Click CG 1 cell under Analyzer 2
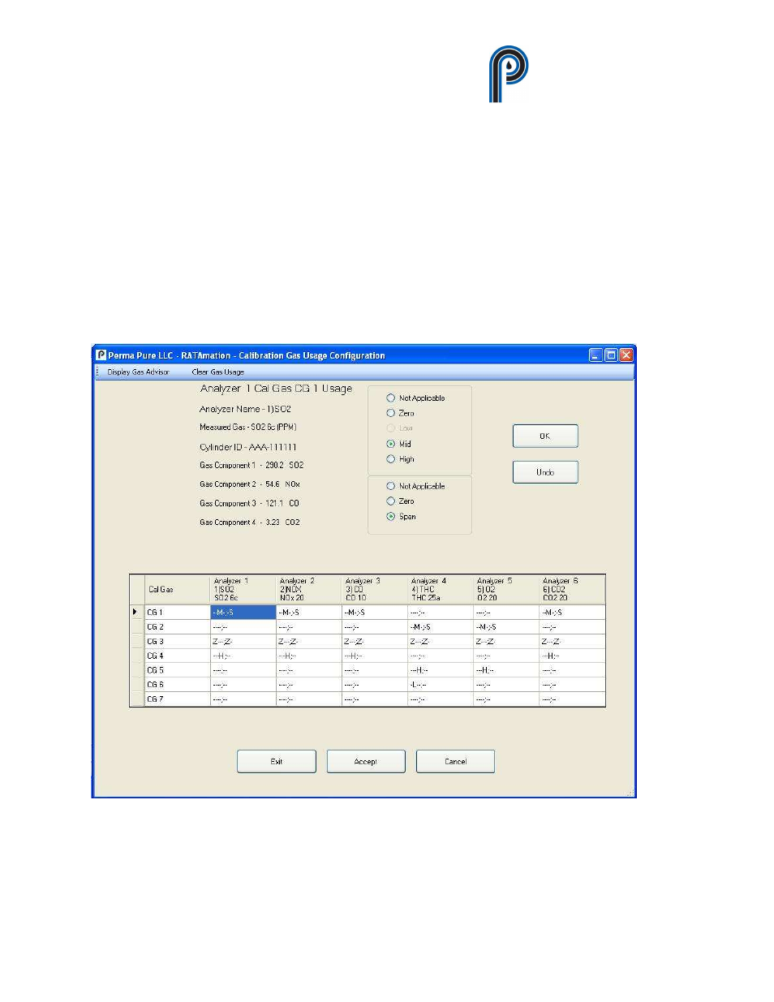The image size is (774, 1002). click(309, 612)
